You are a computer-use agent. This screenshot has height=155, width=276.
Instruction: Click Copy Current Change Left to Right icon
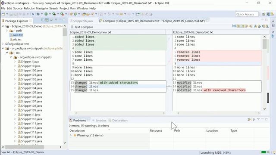click(x=247, y=26)
